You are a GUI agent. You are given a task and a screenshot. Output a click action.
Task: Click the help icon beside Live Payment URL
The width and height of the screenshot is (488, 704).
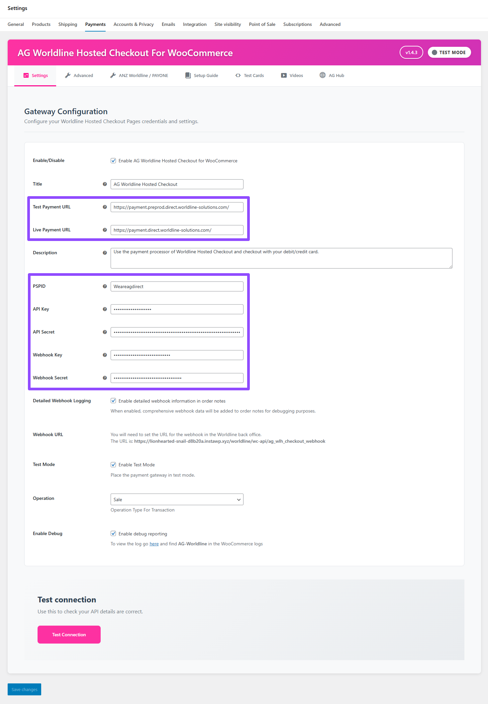coord(105,230)
